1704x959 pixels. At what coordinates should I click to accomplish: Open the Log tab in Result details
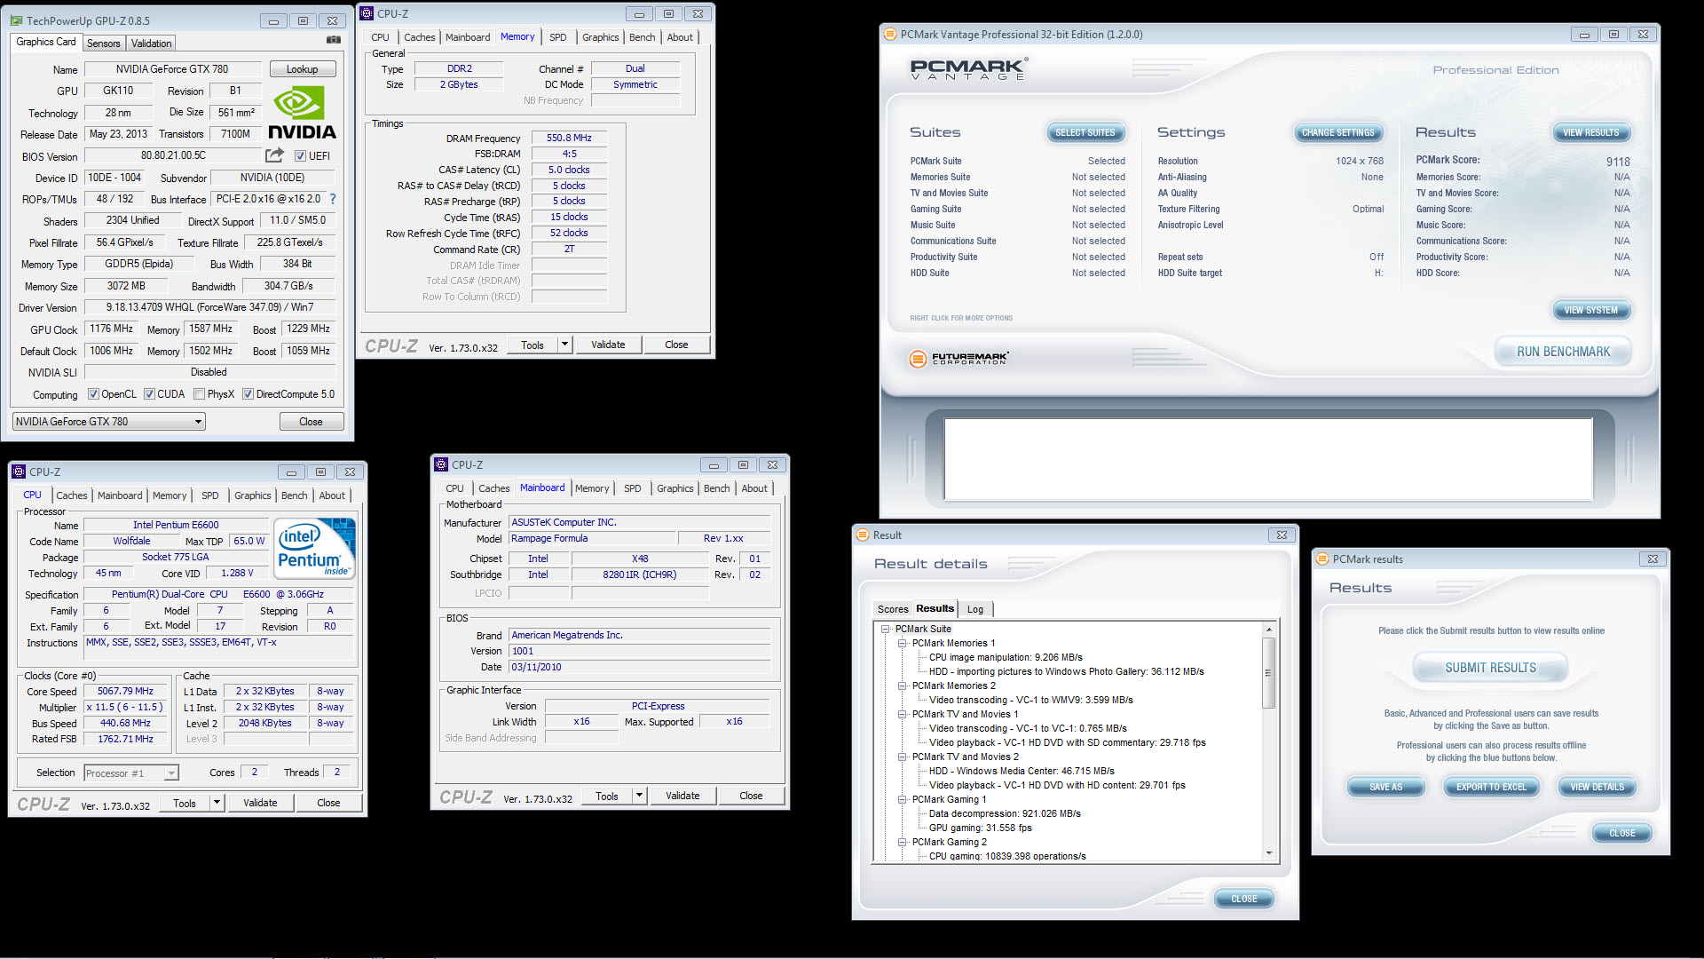click(975, 609)
